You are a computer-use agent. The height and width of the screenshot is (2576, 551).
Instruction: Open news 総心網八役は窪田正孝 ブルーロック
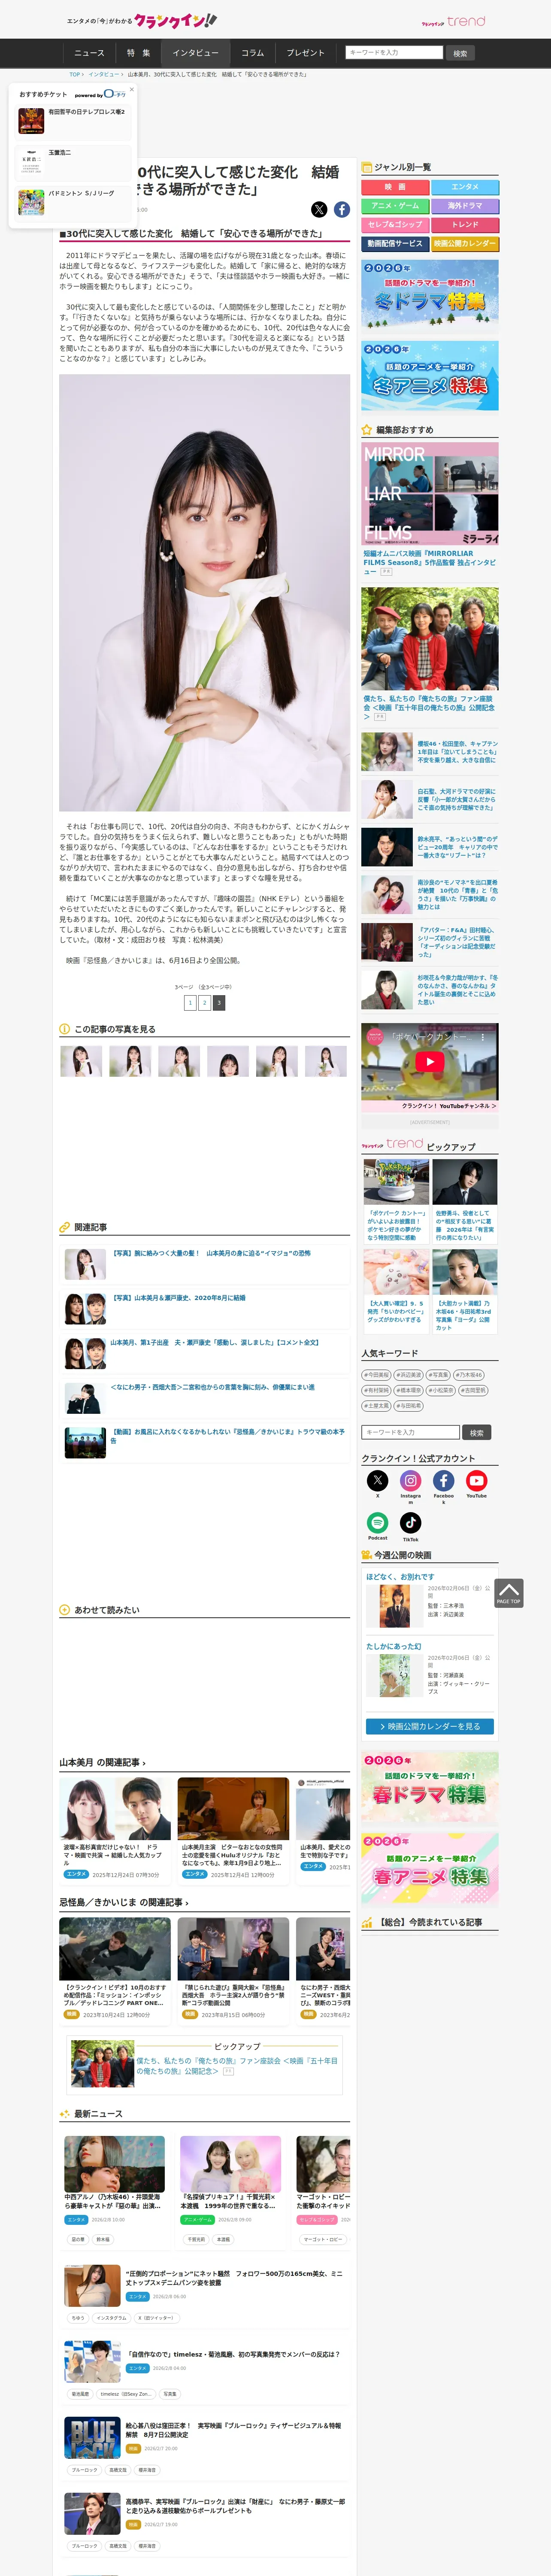(234, 2430)
